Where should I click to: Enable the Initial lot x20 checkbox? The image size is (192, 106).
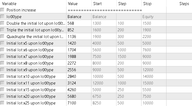[x=2, y=96]
